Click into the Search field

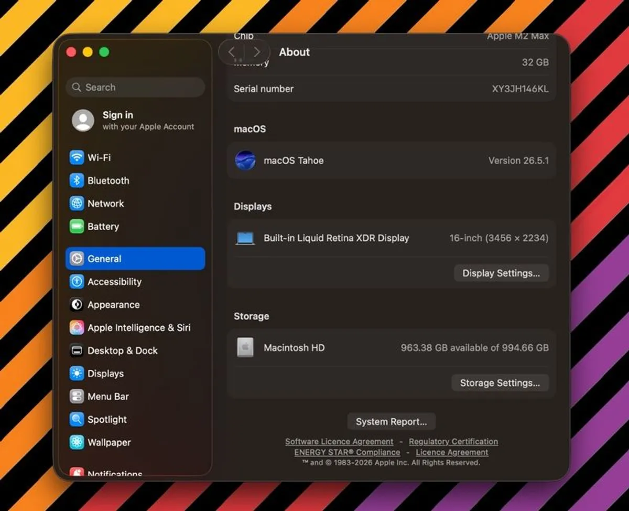click(x=135, y=87)
